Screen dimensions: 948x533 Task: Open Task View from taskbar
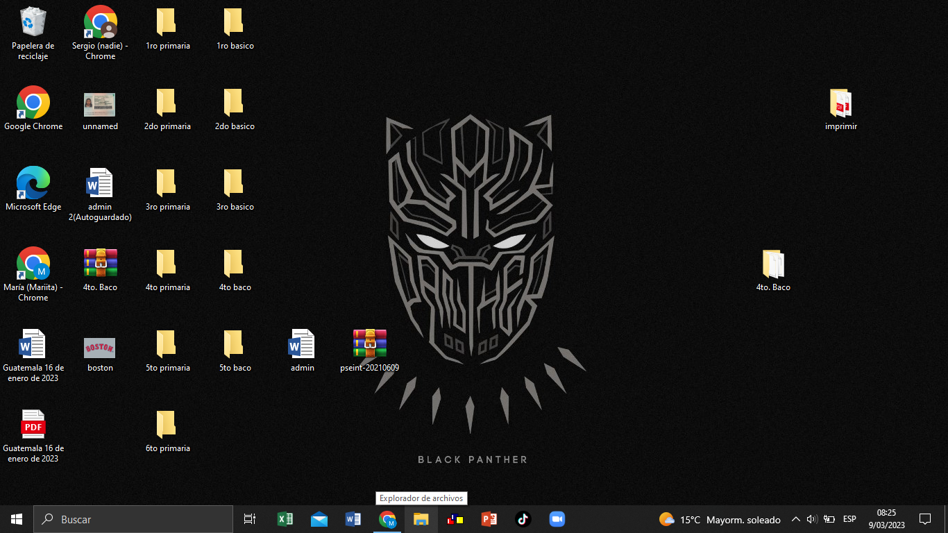click(x=250, y=519)
